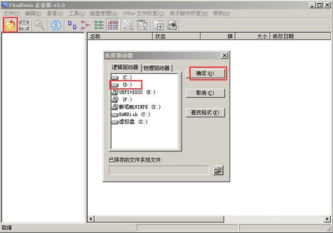The width and height of the screenshot is (333, 233).
Task: Maximize the FinalData window
Action: (319, 5)
